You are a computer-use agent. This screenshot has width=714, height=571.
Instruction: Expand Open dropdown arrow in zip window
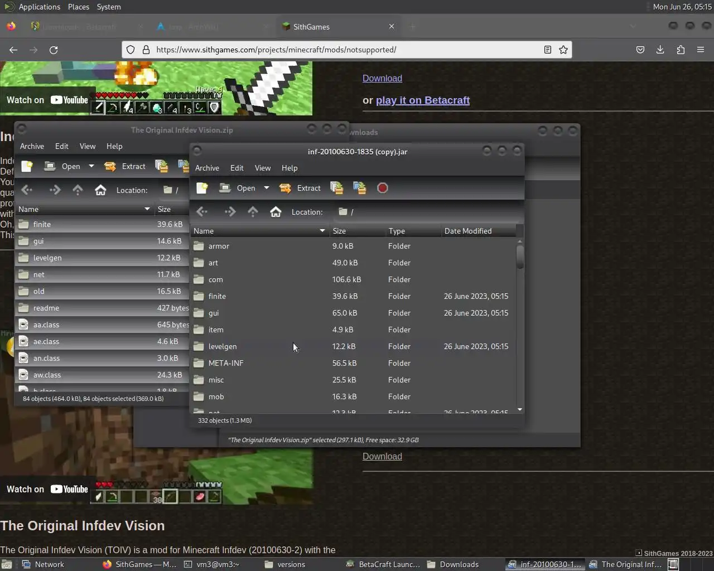pyautogui.click(x=91, y=166)
